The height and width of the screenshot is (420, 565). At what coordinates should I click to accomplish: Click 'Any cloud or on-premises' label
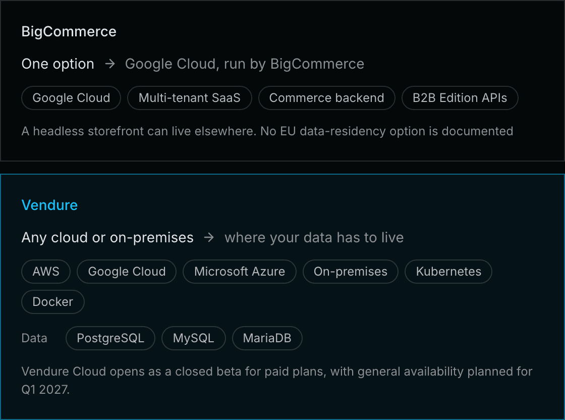(x=107, y=238)
